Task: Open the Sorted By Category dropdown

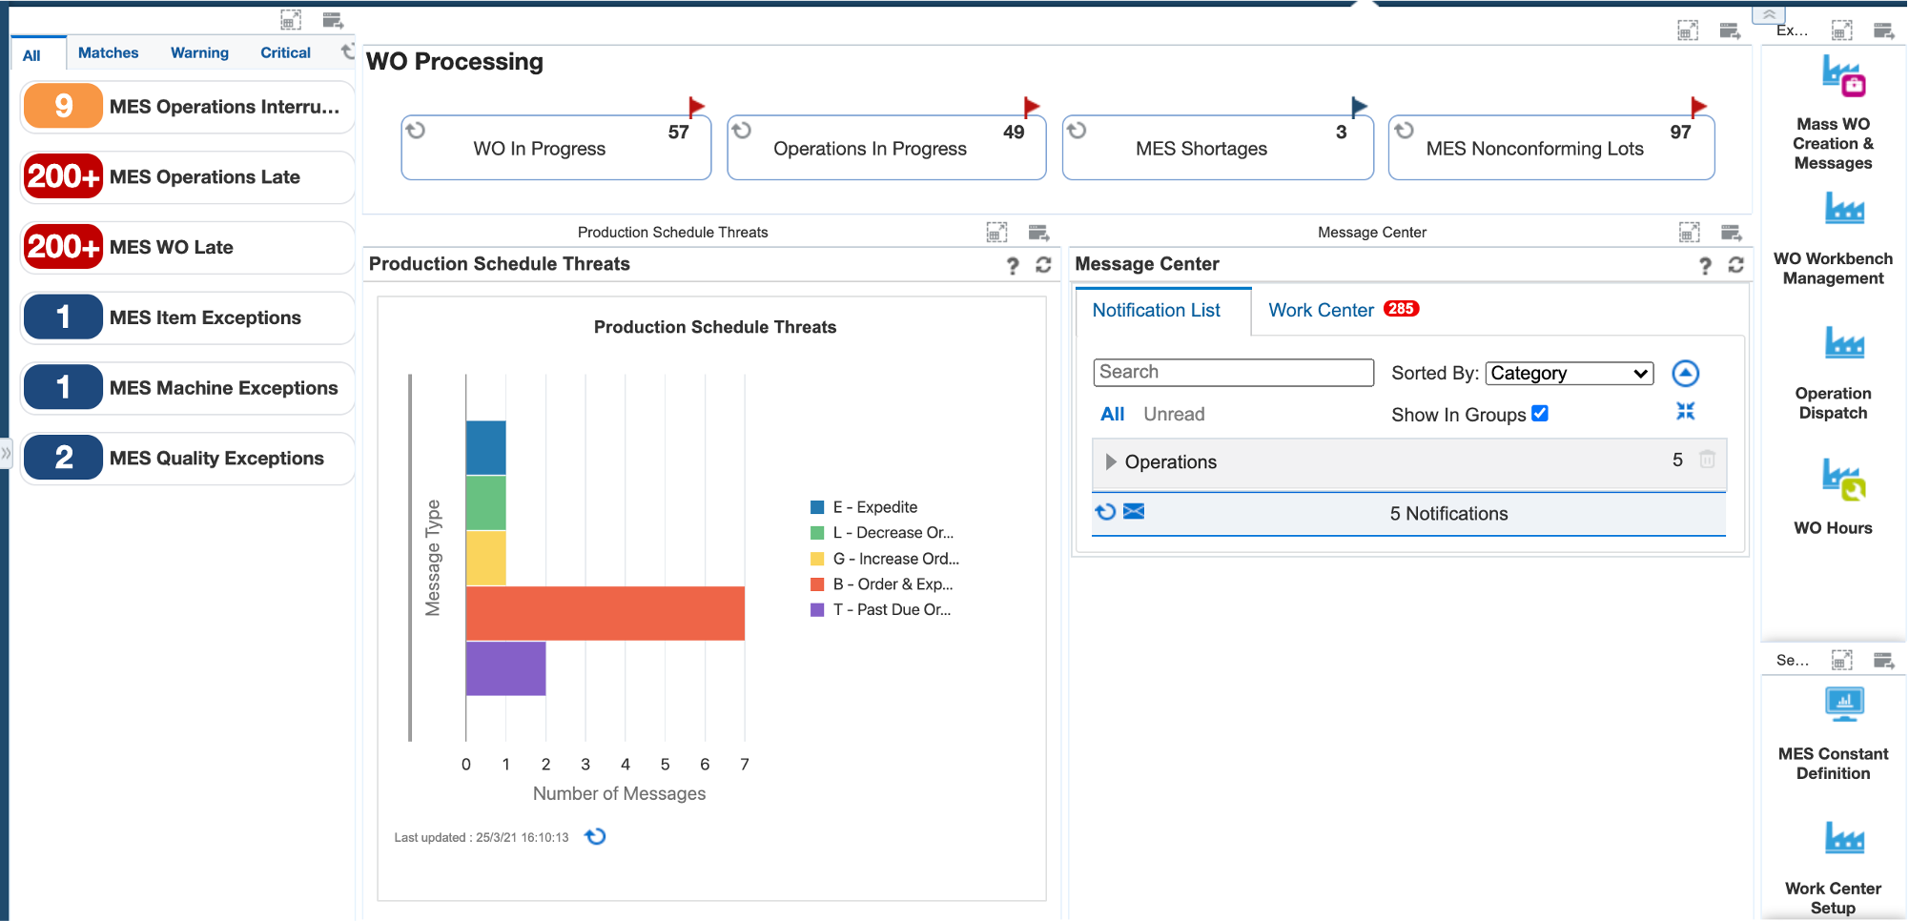Action: click(1569, 373)
